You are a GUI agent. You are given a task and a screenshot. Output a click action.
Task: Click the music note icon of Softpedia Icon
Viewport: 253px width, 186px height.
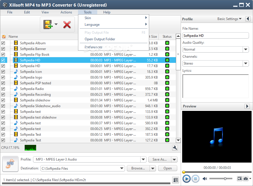(16, 71)
